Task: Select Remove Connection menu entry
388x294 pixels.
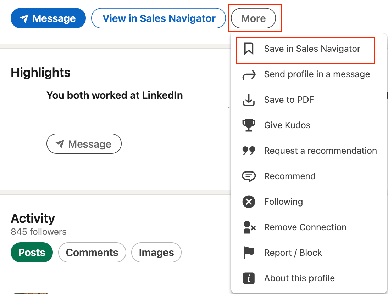Action: coord(309,227)
